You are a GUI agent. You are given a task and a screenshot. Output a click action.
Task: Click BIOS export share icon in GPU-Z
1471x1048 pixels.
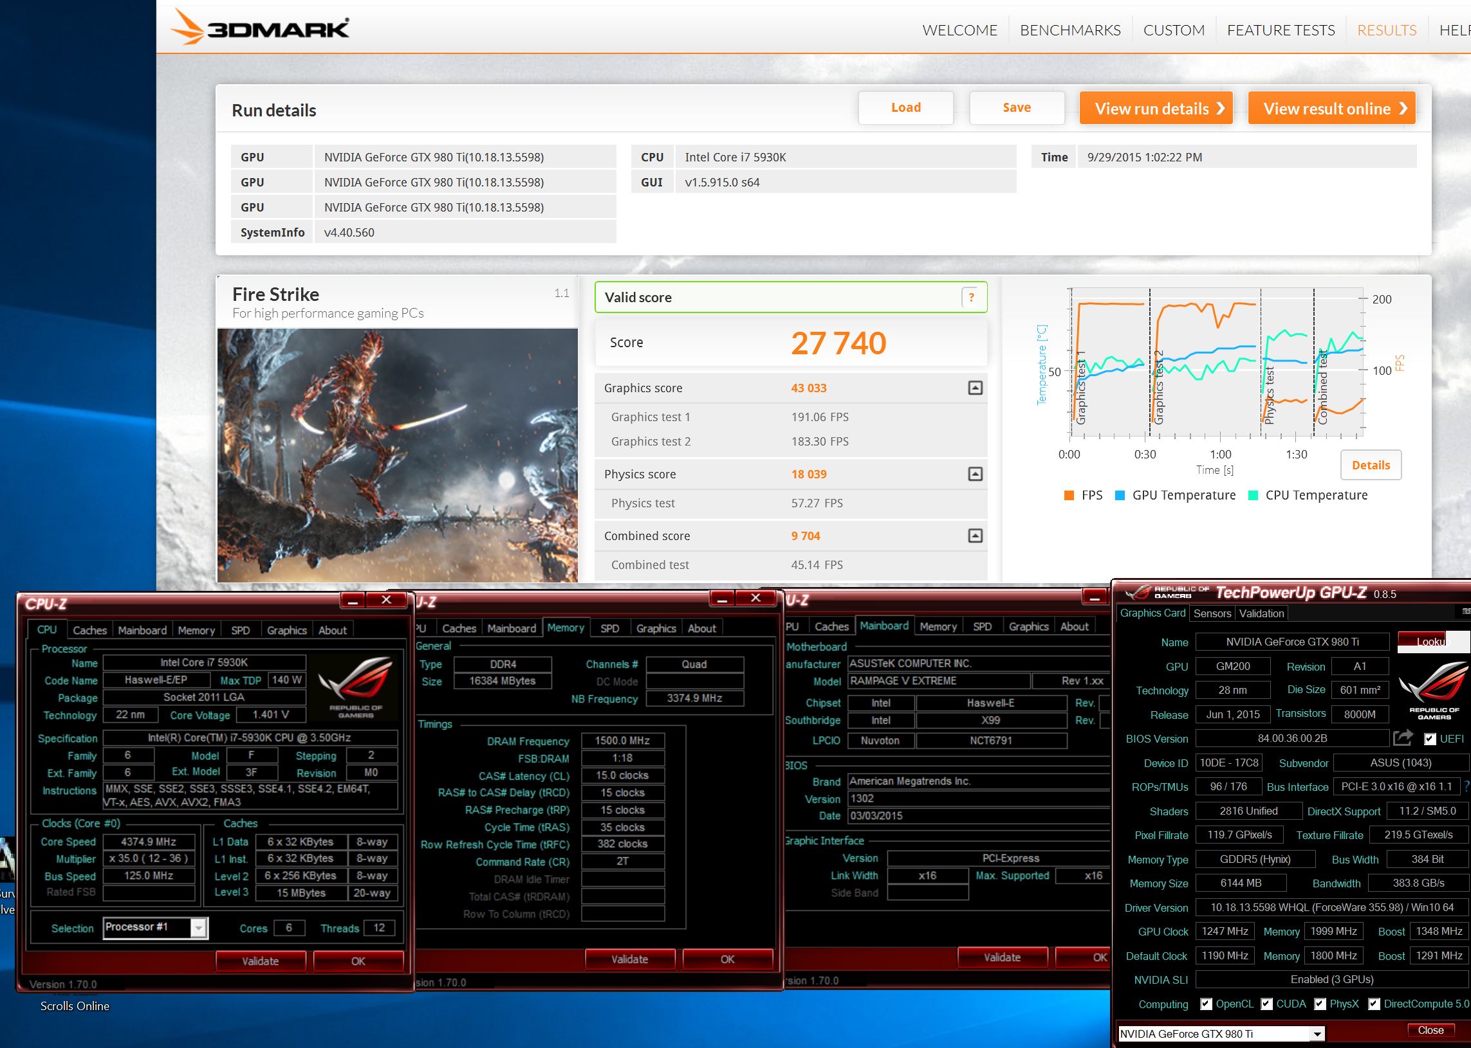pos(1403,737)
